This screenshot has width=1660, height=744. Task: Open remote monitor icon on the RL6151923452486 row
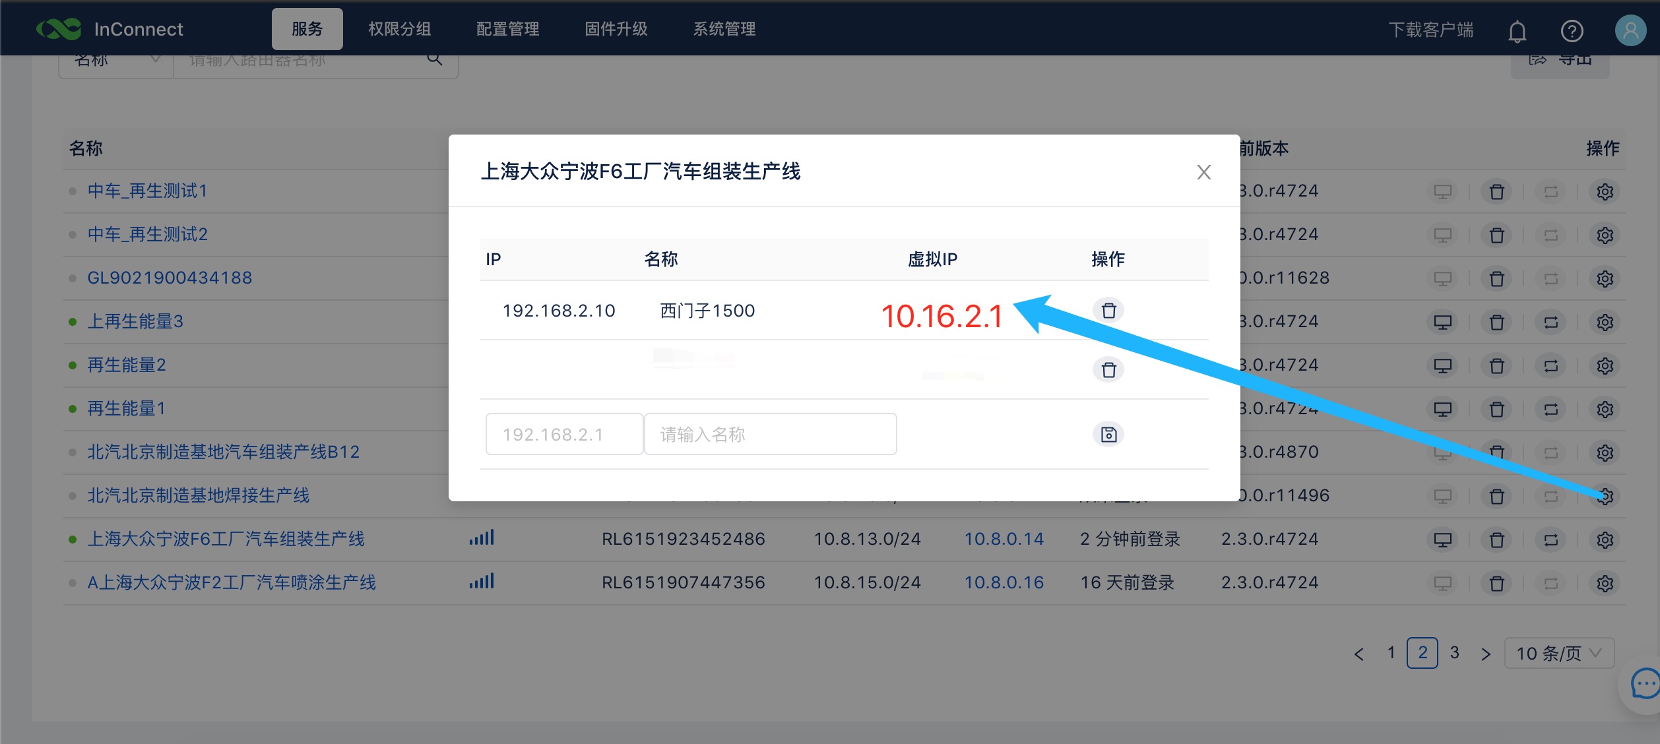point(1443,539)
